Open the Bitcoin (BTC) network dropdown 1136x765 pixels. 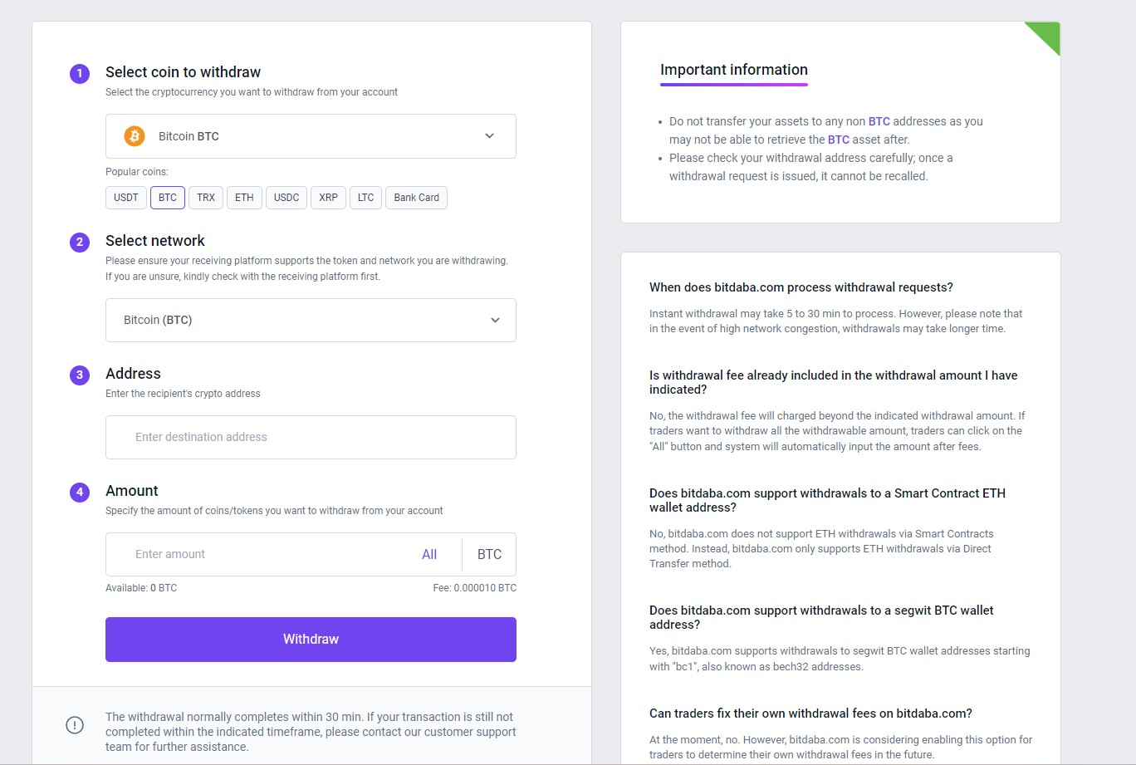[x=311, y=320]
